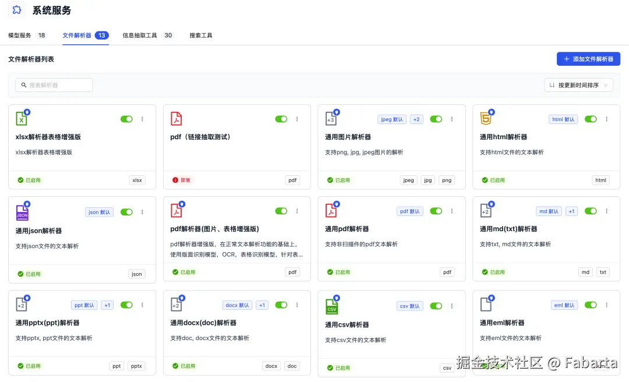The image size is (629, 382).
Task: Click the 通用pptx(ppt)解析器 file icon
Action: pos(22,305)
